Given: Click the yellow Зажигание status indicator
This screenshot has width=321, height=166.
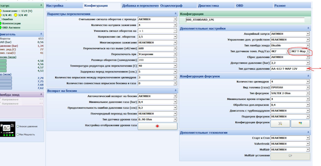Looking at the screenshot, I should (x=0, y=11).
